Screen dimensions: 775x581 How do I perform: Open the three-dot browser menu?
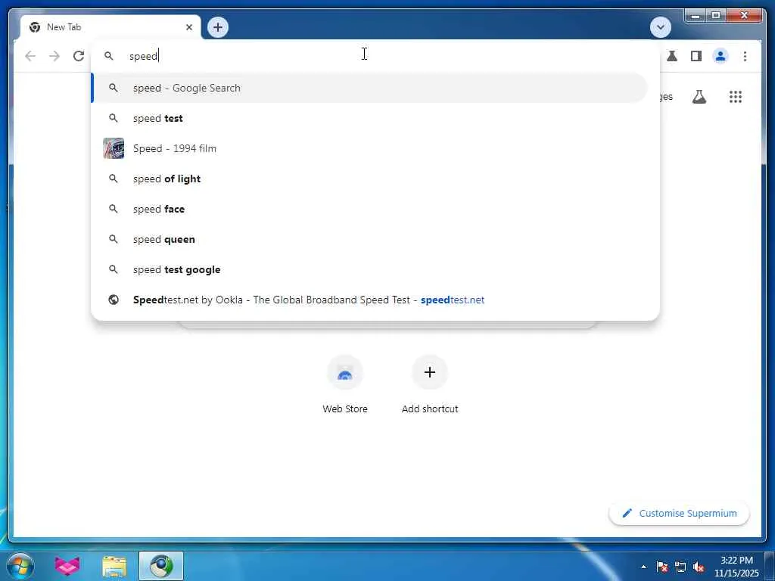745,56
